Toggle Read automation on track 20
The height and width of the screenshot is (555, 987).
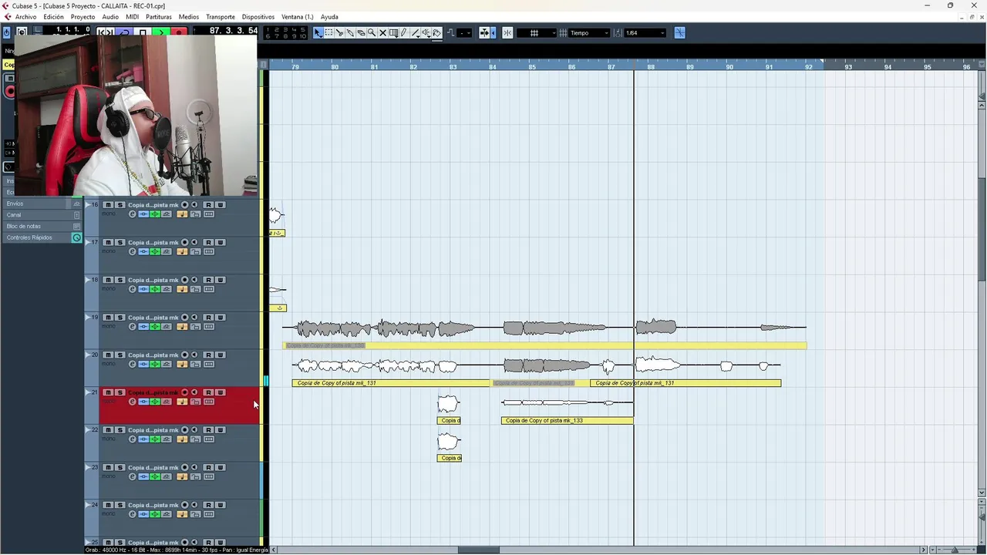208,355
